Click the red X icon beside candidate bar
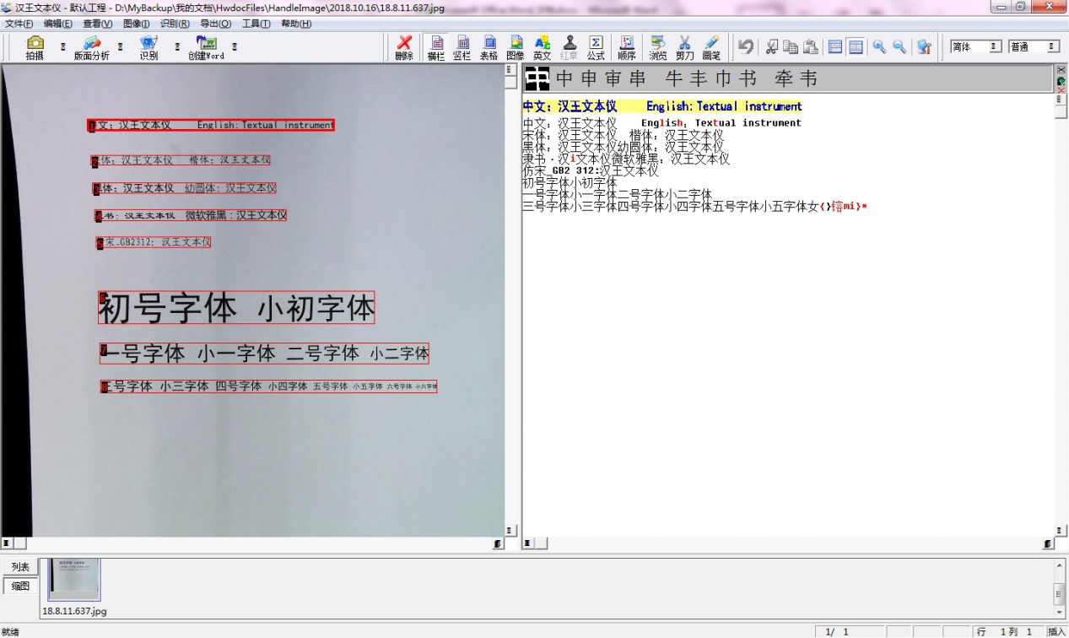This screenshot has height=638, width=1069. (1061, 90)
